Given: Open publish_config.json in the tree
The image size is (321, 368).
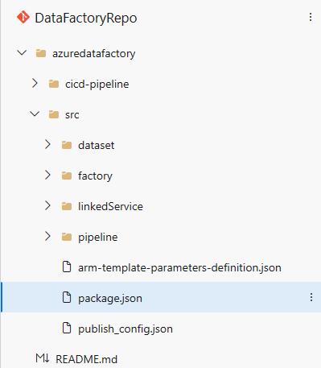Looking at the screenshot, I should [x=126, y=329].
